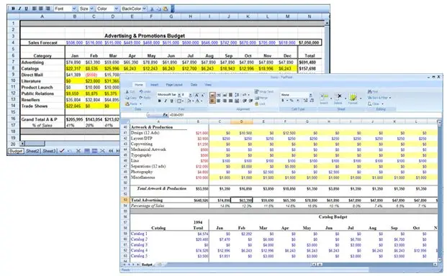Click the Cut scissors icon in back window
This screenshot has width=447, height=276.
152,9
